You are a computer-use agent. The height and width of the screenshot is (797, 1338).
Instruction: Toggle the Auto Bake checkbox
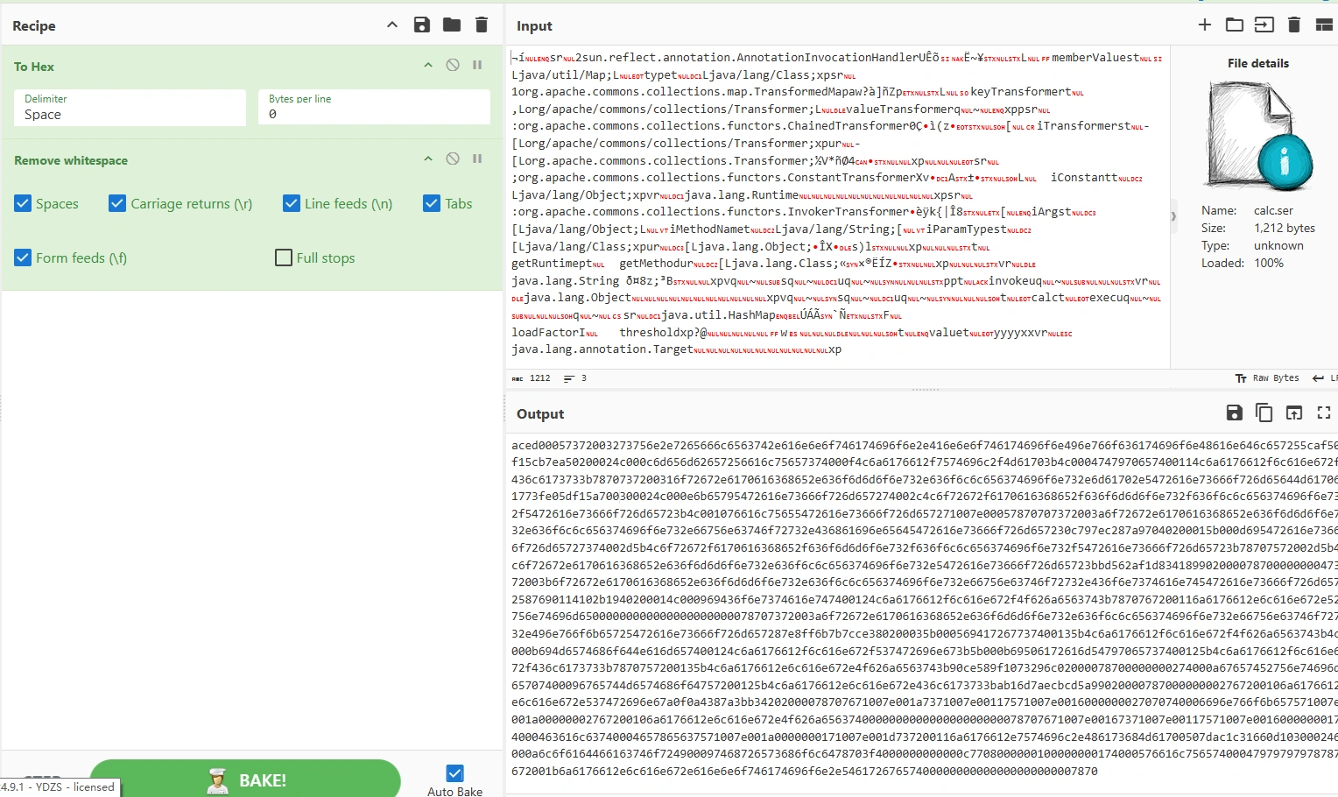click(454, 772)
